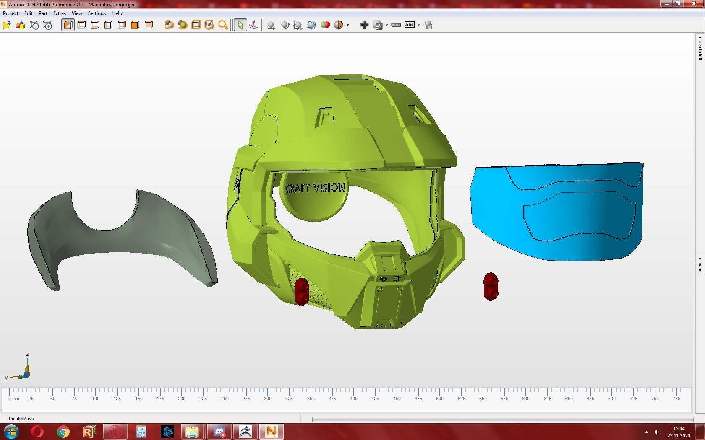Select the fifth cube view icon
Viewport: 705px width, 440px height.
(122, 25)
